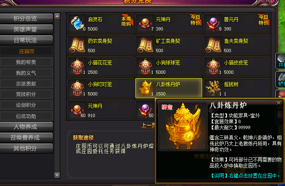The image size is (285, 186).
Task: Expand the 积分总览 category
Action: (26, 18)
